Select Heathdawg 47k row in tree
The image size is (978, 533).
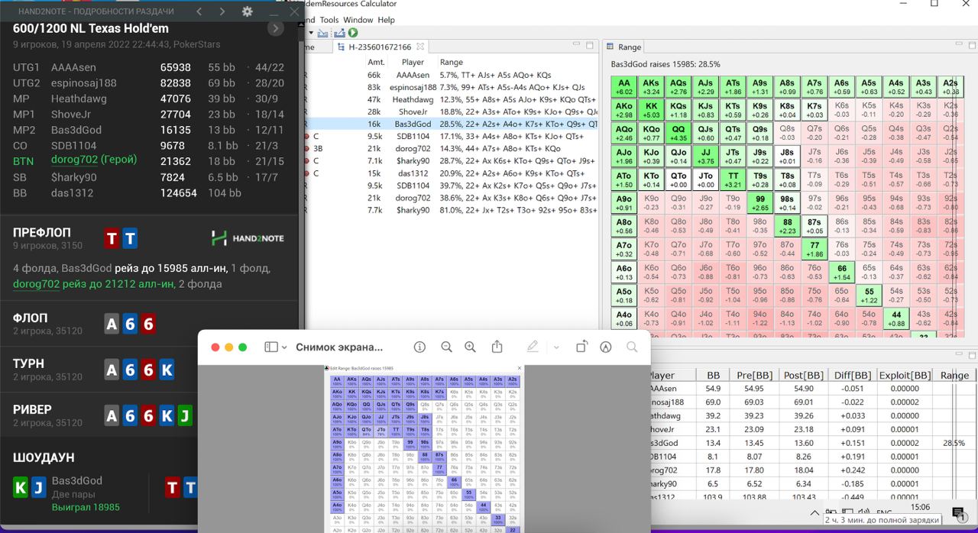coord(451,99)
